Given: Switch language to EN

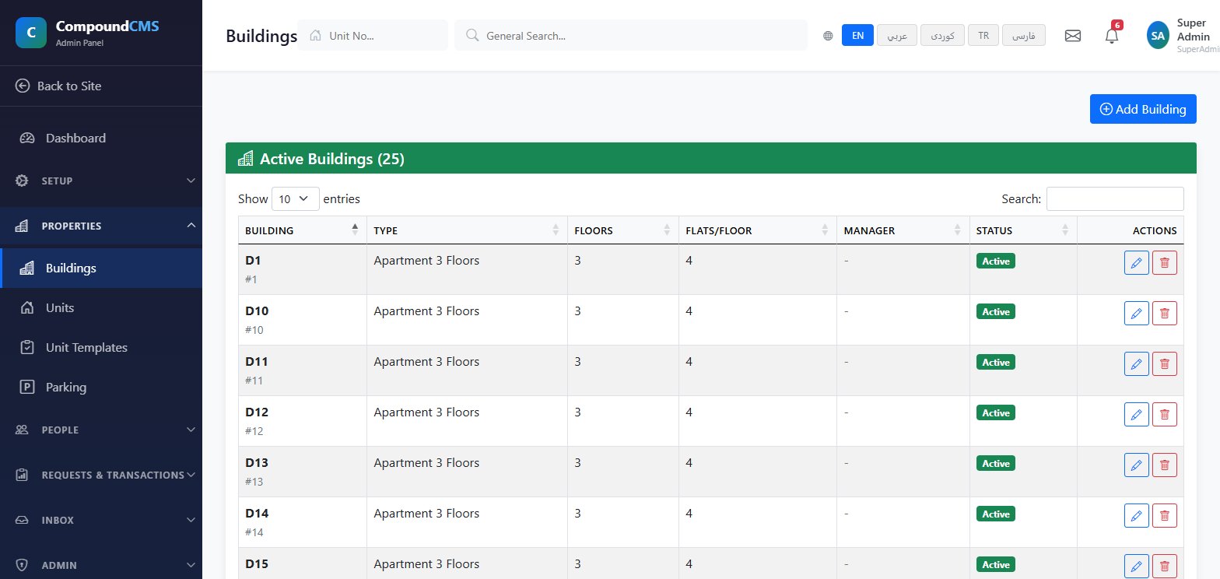Looking at the screenshot, I should point(857,36).
